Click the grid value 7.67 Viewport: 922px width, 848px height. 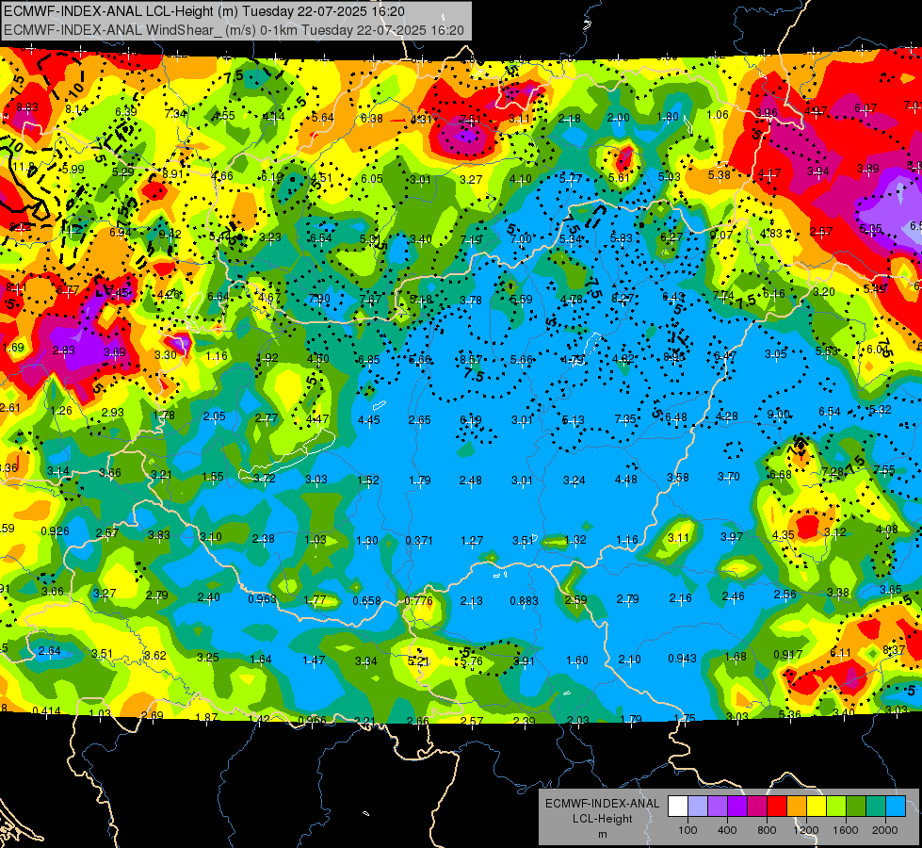370,300
